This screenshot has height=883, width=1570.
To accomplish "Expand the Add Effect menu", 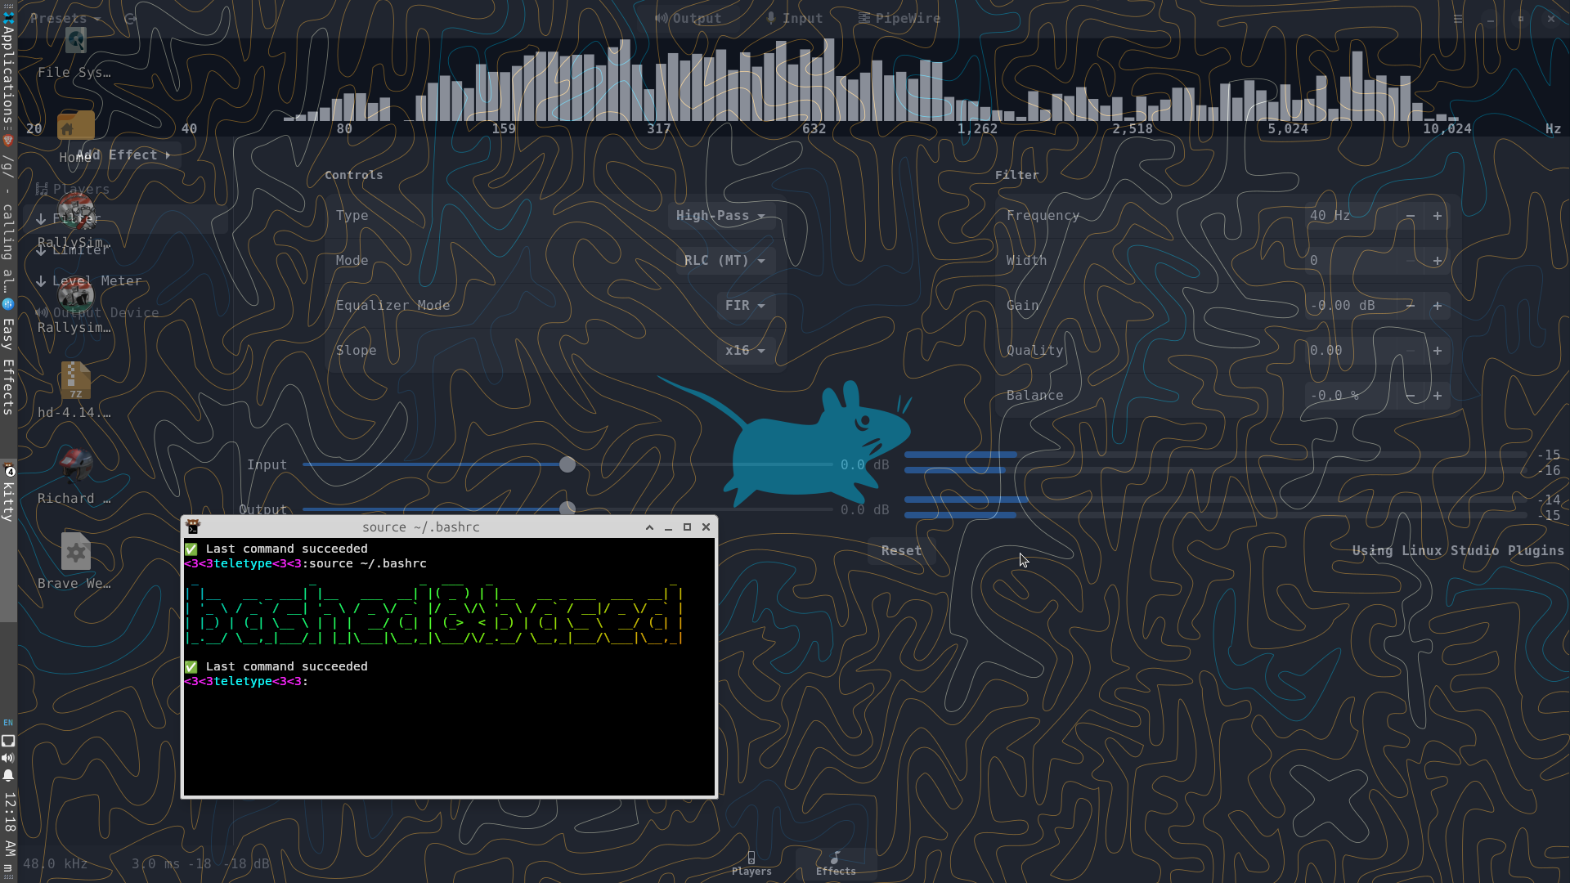I will pyautogui.click(x=123, y=155).
